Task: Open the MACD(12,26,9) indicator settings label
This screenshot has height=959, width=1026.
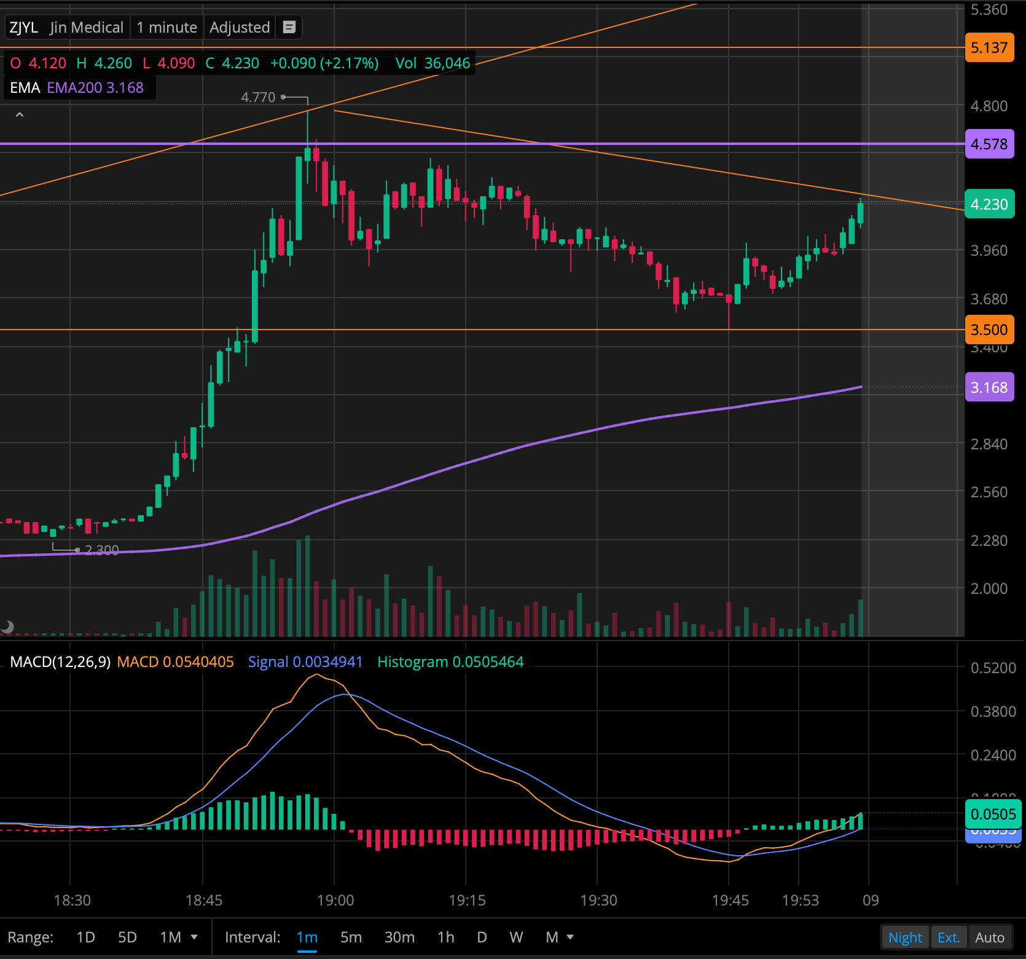Action: pyautogui.click(x=60, y=661)
